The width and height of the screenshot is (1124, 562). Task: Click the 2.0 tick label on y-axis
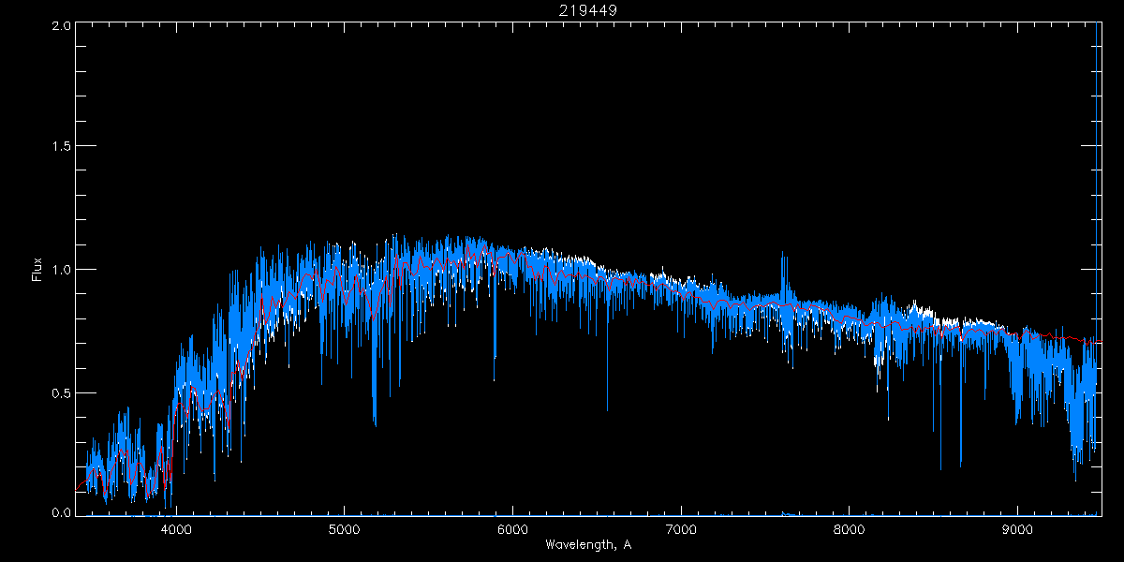(x=60, y=26)
